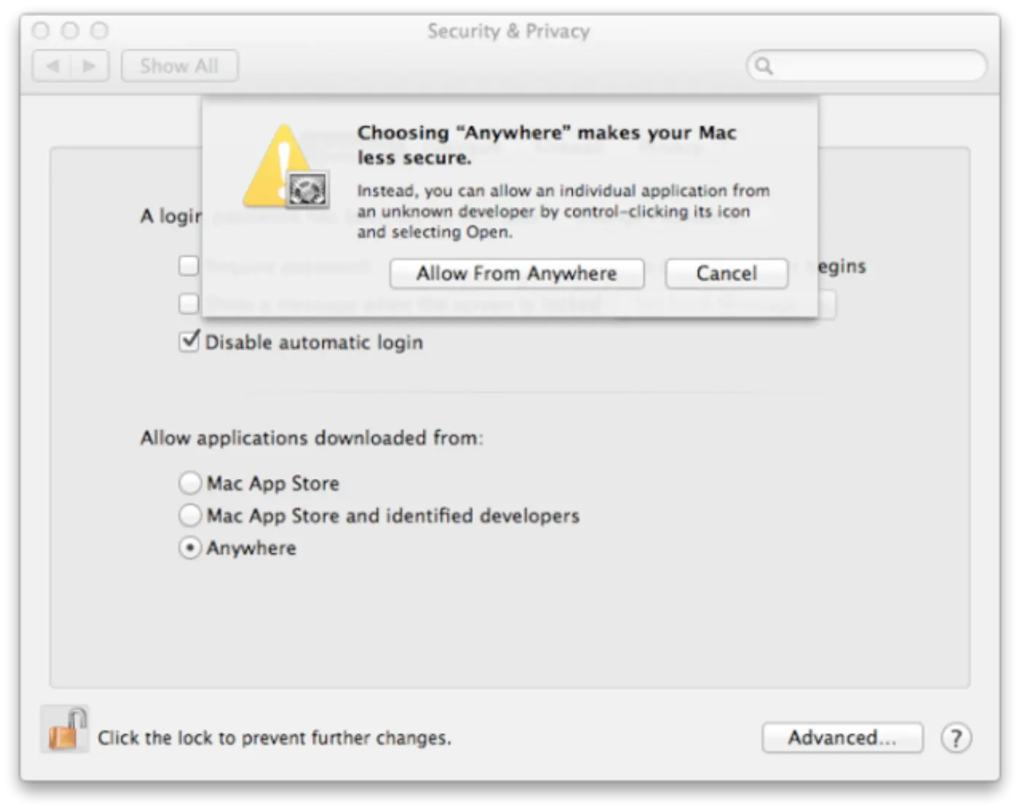Image resolution: width=1020 pixels, height=810 pixels.
Task: Click the window zoom button
Action: (x=100, y=31)
